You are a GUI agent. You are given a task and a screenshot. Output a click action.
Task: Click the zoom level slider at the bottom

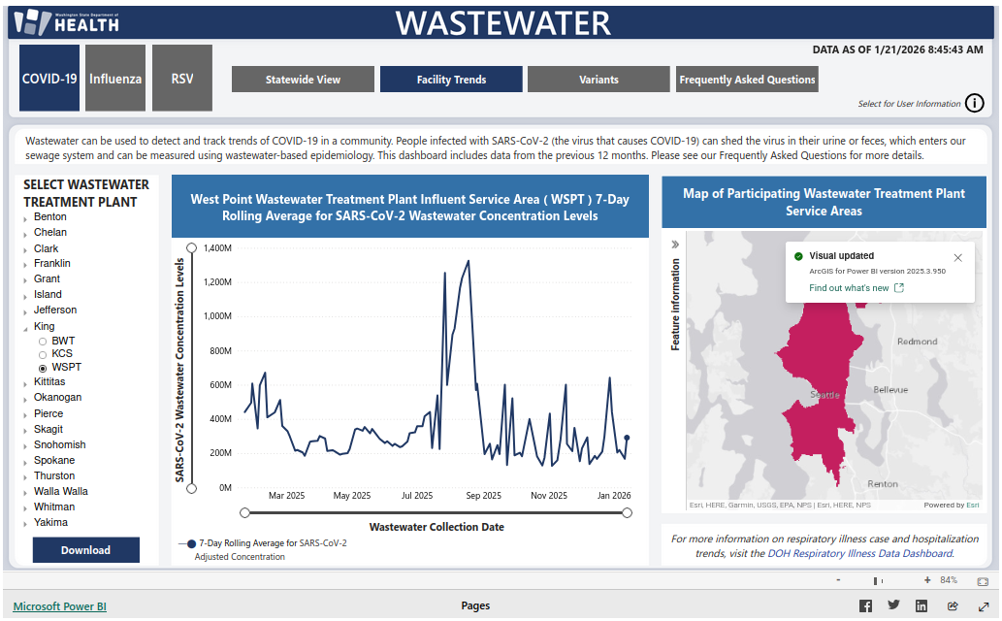click(x=878, y=580)
